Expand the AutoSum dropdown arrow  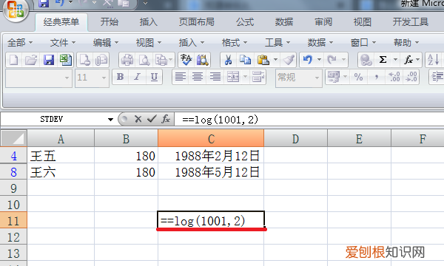pyautogui.click(x=395, y=60)
